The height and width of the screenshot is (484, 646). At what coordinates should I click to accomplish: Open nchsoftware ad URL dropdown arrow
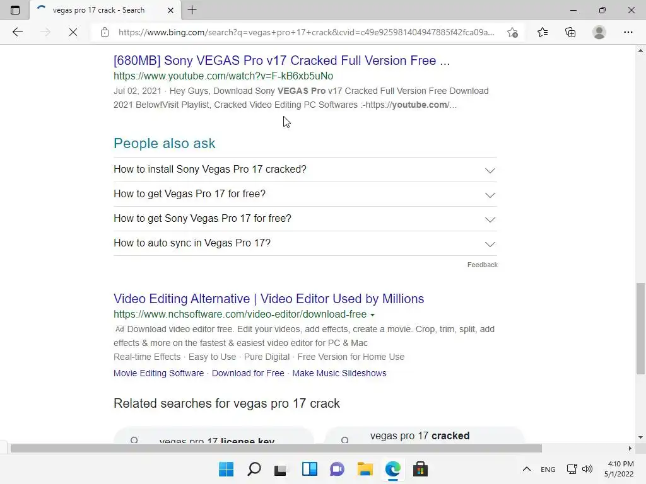[x=372, y=315]
